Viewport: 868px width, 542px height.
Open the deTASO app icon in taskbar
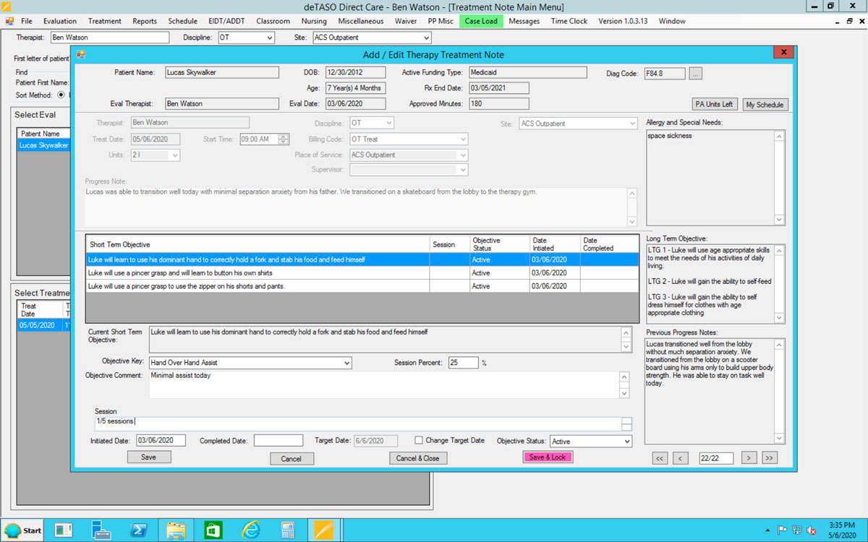coord(323,530)
